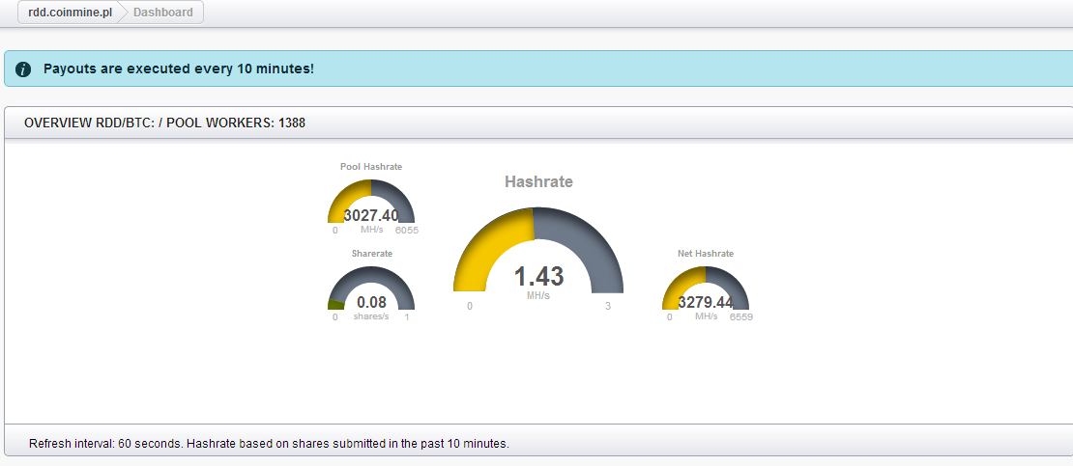Click the 3279.44 net hashrate value
The image size is (1073, 466).
(706, 302)
